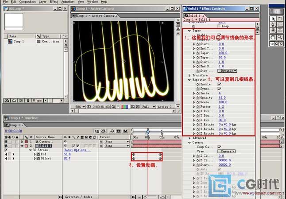The width and height of the screenshot is (286, 199).
Task: Select the Zoom magnifier tool
Action: [x=280, y=37]
